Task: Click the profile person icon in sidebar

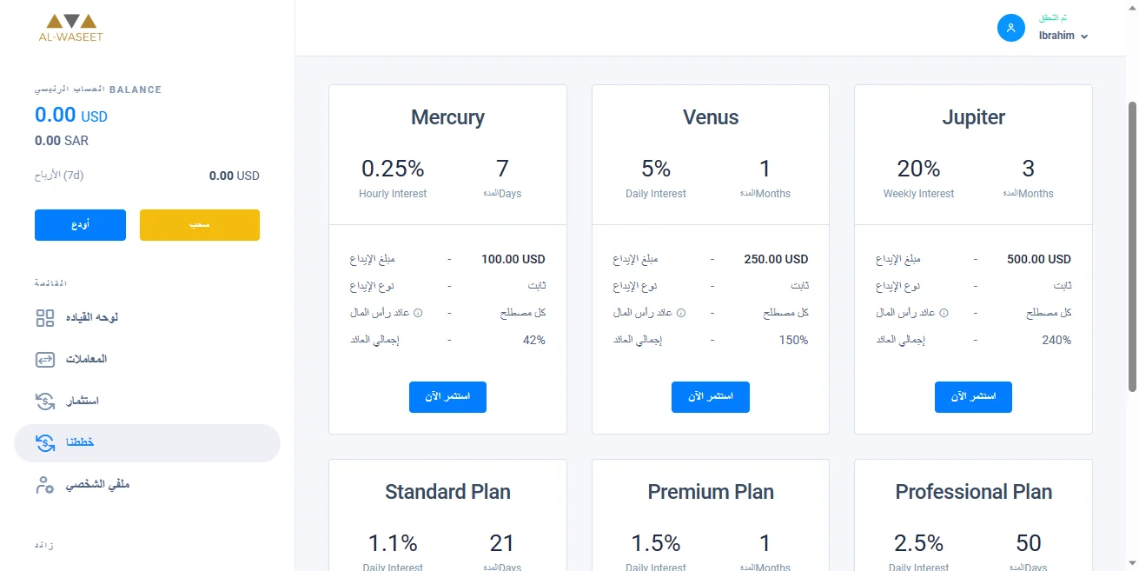Action: coord(44,484)
